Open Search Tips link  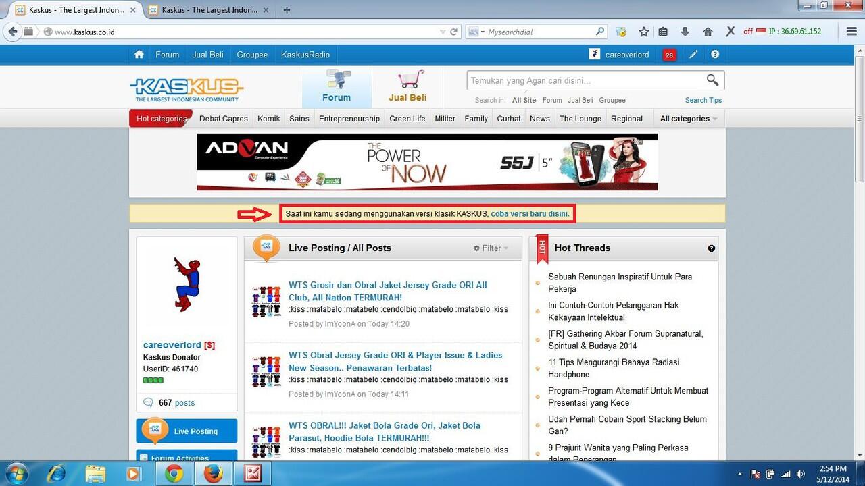pos(703,100)
